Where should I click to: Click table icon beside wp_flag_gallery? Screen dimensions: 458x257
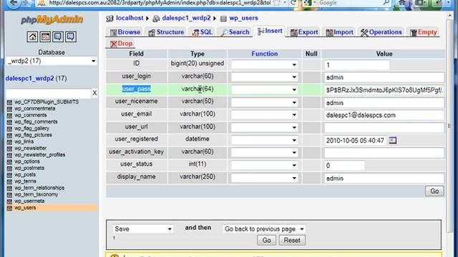click(9, 128)
